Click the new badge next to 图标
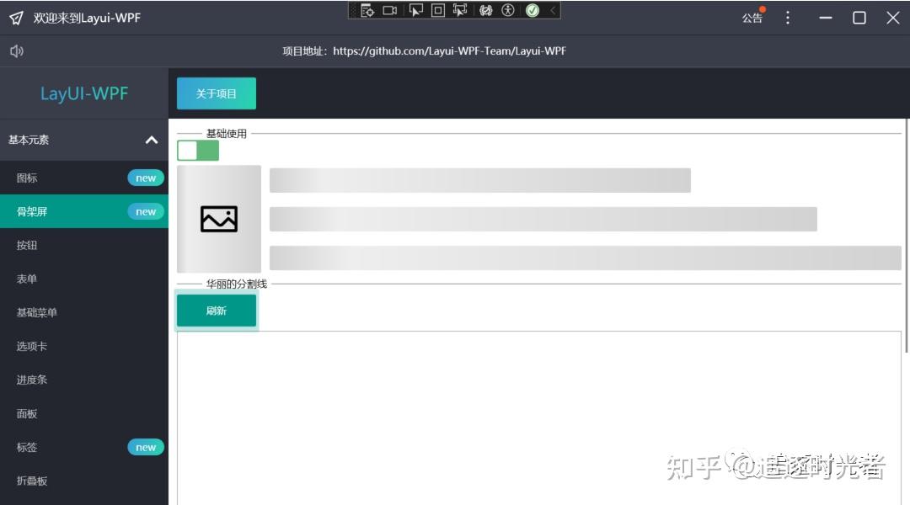910x505 pixels. (145, 178)
